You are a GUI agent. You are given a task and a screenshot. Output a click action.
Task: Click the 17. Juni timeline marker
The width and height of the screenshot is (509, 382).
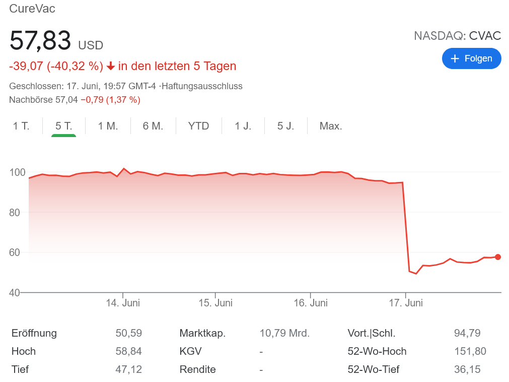(x=406, y=303)
